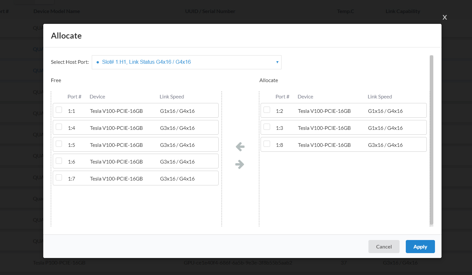Click the Cancel button
Viewport: 472px width, 275px height.
click(x=384, y=247)
